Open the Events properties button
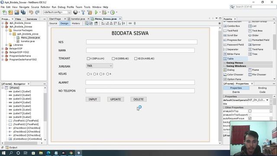This screenshot has width=277, height=156. pos(236,92)
